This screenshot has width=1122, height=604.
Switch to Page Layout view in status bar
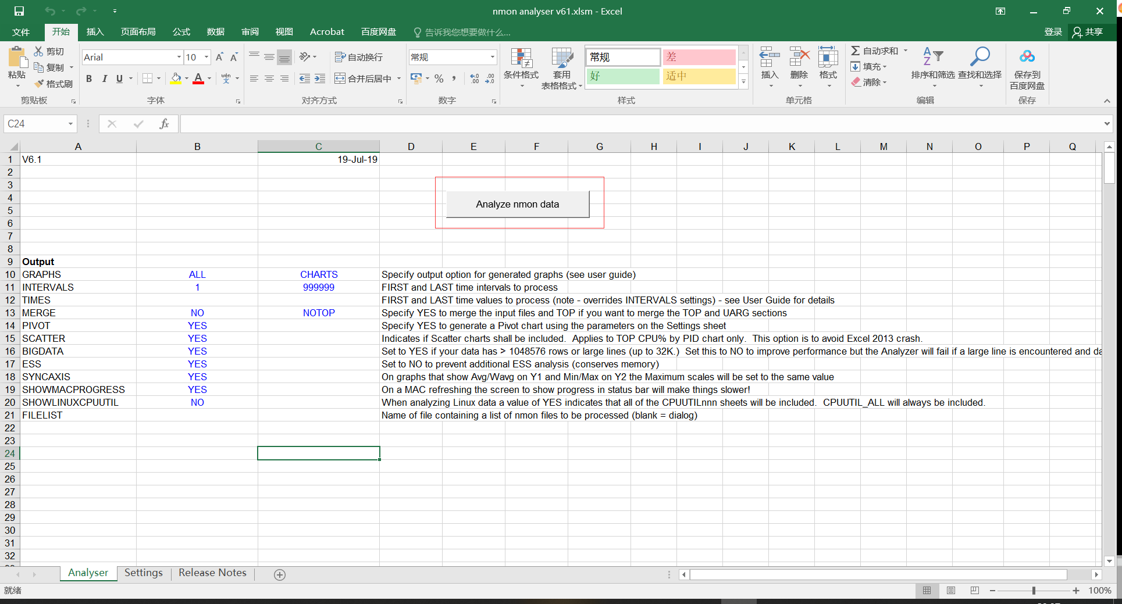[951, 591]
